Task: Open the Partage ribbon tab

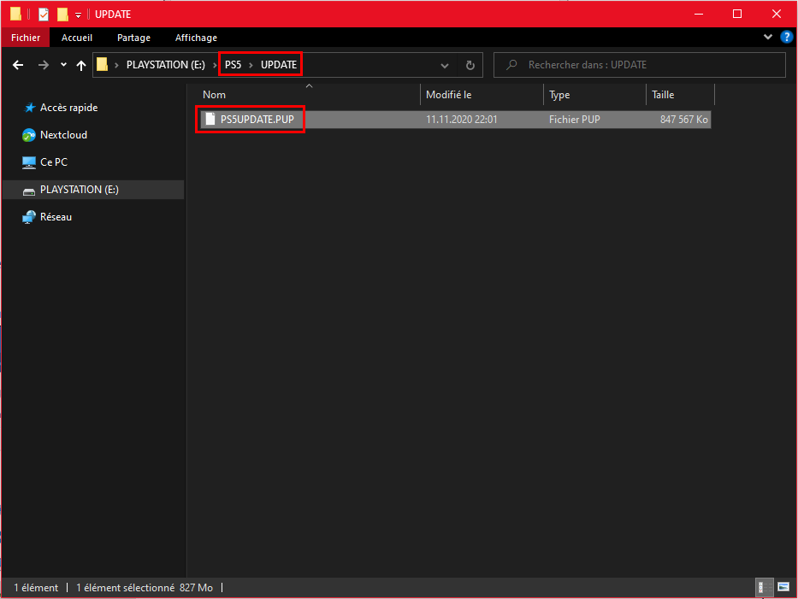Action: pyautogui.click(x=133, y=38)
